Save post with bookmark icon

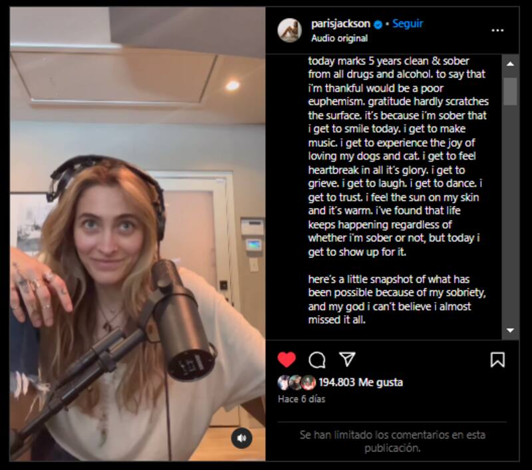point(497,360)
